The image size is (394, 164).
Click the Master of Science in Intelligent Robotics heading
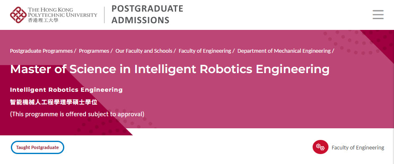pyautogui.click(x=169, y=69)
